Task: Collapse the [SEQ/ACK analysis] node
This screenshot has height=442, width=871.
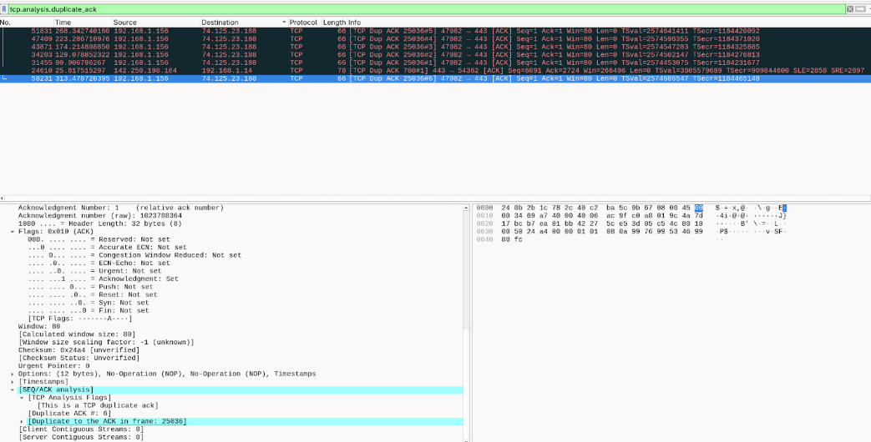Action: point(13,389)
